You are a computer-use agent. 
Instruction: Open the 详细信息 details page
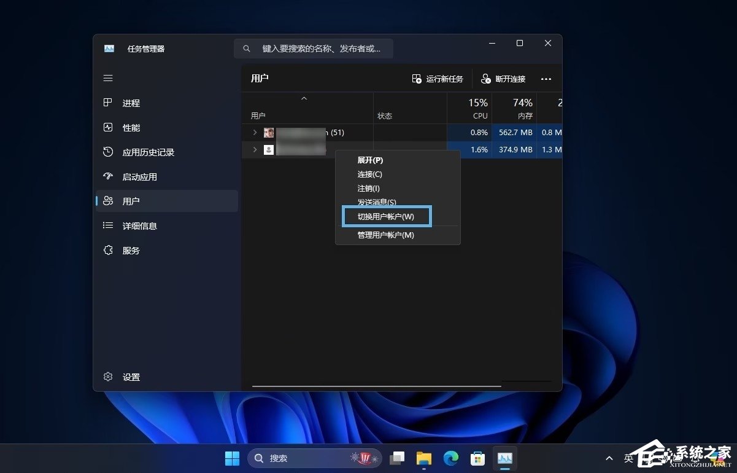coord(139,226)
